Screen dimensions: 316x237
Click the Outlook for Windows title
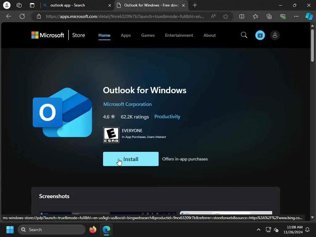pos(144,90)
